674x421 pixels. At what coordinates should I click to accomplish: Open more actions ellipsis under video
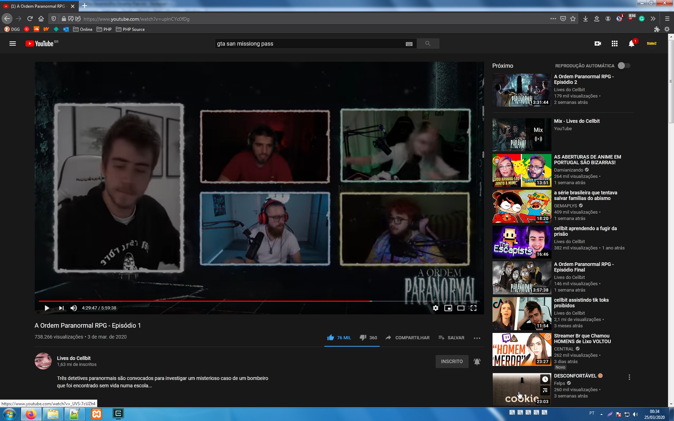477,338
